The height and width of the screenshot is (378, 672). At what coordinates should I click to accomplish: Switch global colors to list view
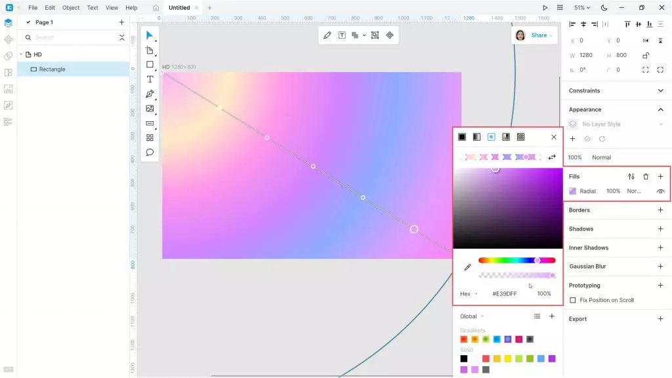[x=537, y=316]
